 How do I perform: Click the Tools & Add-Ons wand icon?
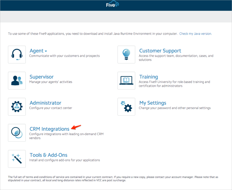tap(17, 159)
